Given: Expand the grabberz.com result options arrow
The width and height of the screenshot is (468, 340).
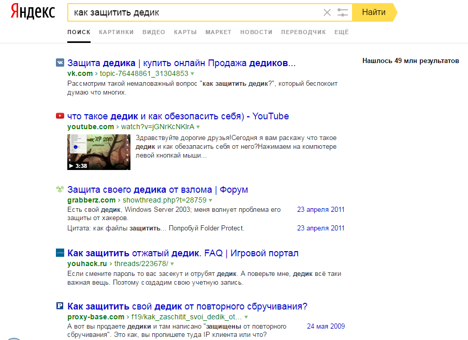Looking at the screenshot, I should (x=210, y=200).
